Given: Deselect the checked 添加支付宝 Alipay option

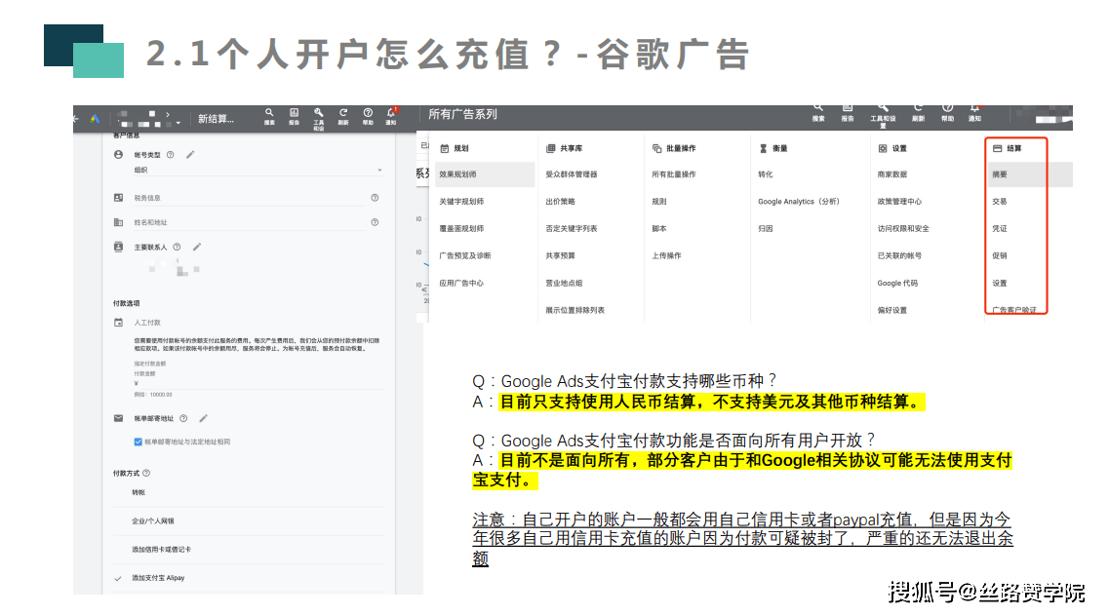Looking at the screenshot, I should 156,577.
